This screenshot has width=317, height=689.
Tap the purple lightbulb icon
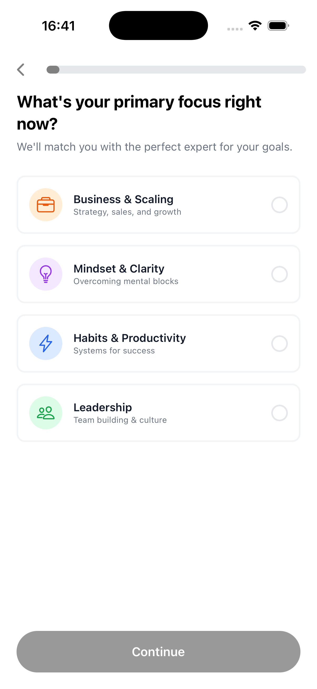(x=46, y=274)
